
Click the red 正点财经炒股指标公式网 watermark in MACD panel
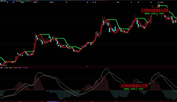tap(134, 86)
